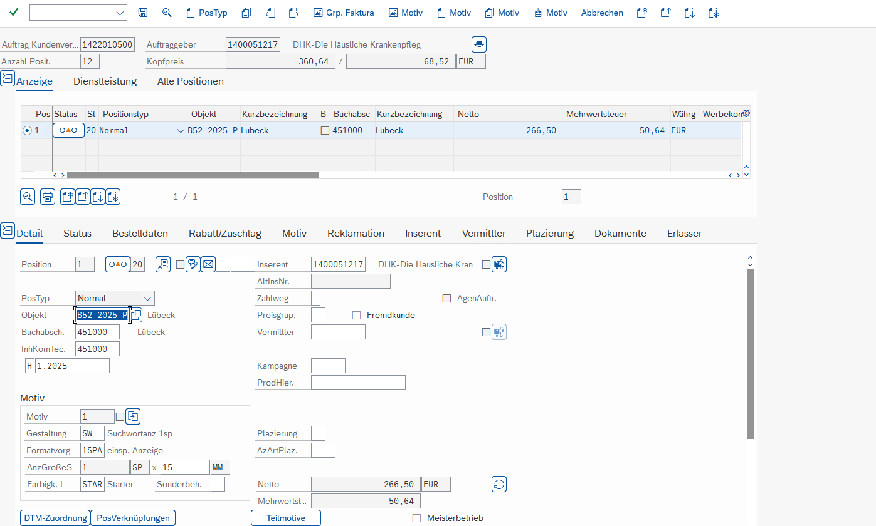
Task: Open the Positionstyp Normal dropdown in the table
Action: (x=181, y=130)
